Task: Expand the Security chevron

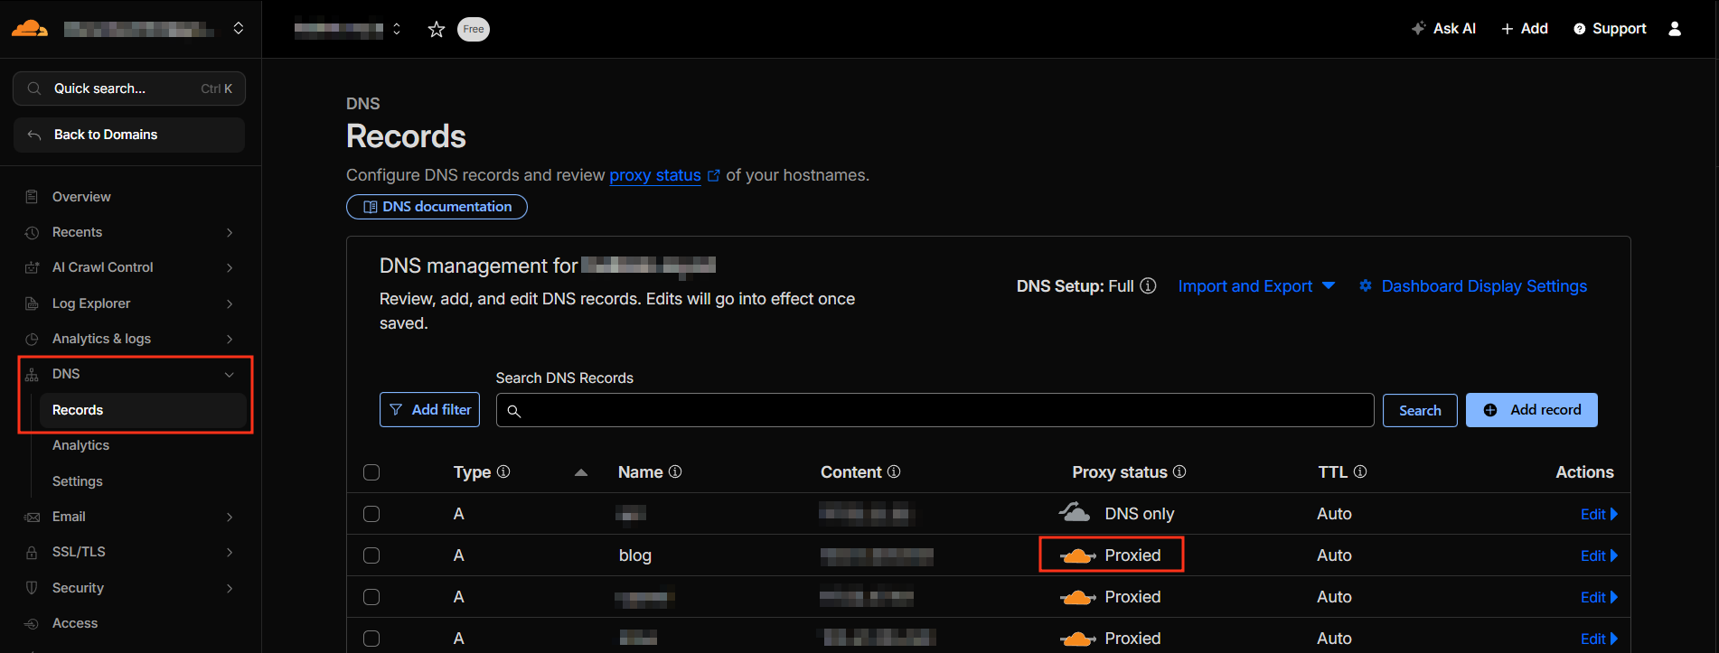Action: (x=230, y=588)
